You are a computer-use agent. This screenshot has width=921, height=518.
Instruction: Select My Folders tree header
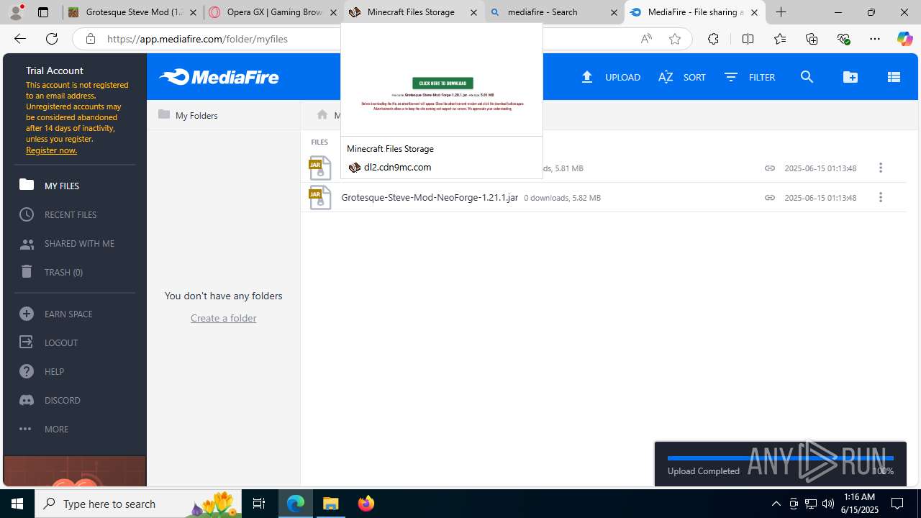click(189, 115)
